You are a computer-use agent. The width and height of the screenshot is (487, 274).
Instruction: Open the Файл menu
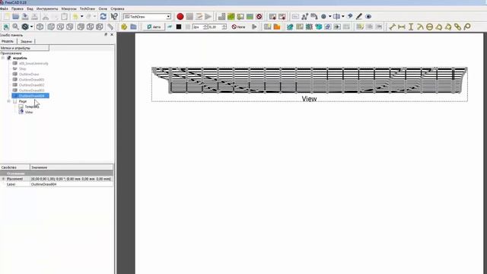4,8
